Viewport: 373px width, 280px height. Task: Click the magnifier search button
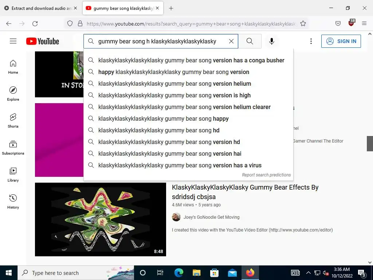[x=250, y=41]
